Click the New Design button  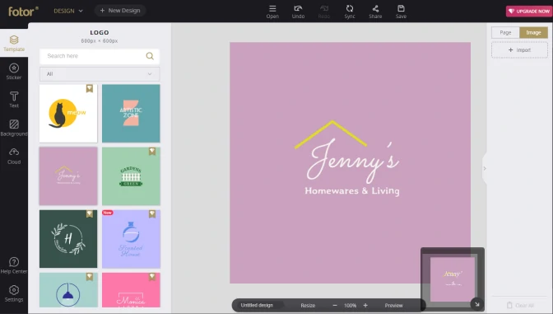pos(120,11)
